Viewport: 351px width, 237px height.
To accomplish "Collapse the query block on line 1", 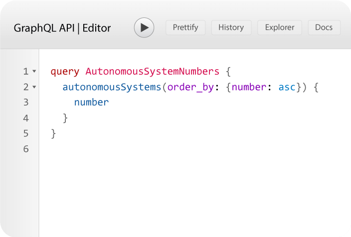I will point(34,72).
